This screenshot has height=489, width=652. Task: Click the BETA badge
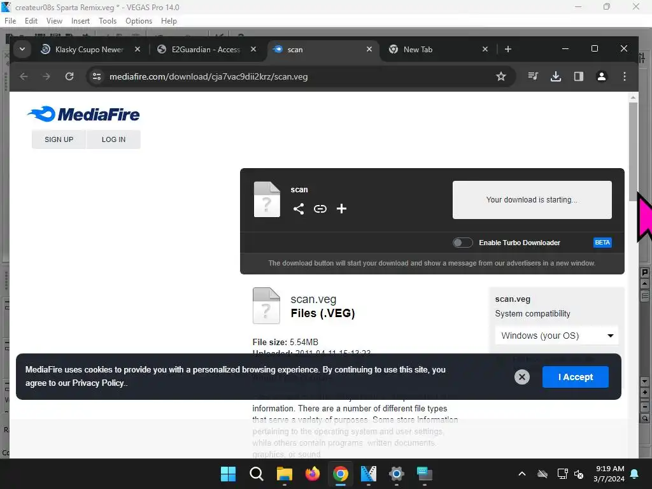[602, 243]
